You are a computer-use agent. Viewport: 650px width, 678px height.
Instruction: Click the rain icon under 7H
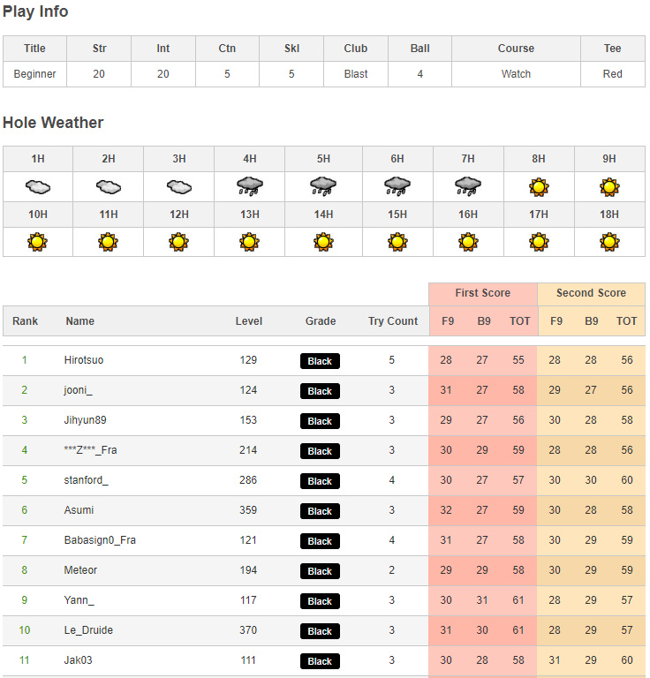point(468,186)
